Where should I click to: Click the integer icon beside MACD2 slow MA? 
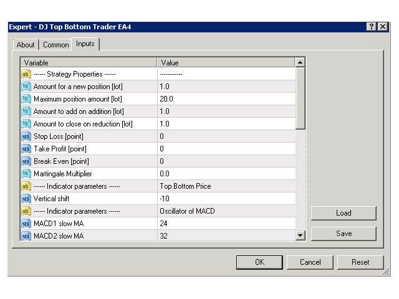26,235
